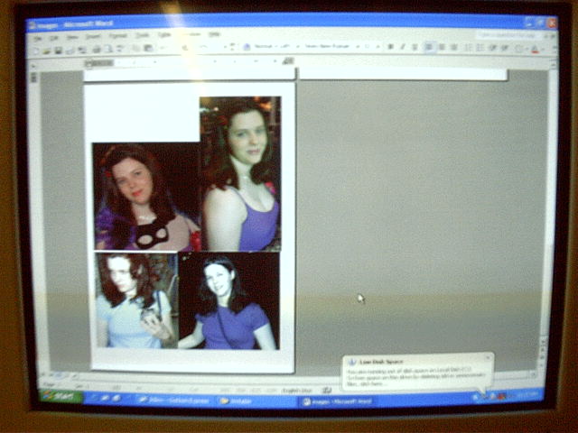
Task: Click the Print toolbar icon
Action: click(x=97, y=49)
